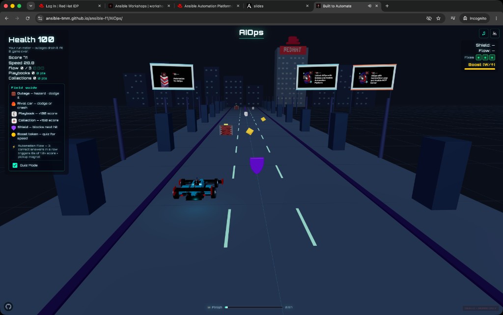Click the yellow Boost token icon in guide
This screenshot has width=503, height=315.
pyautogui.click(x=13, y=134)
